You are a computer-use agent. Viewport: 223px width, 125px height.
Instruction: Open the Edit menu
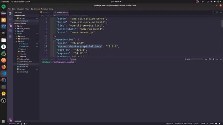[x=14, y=9]
